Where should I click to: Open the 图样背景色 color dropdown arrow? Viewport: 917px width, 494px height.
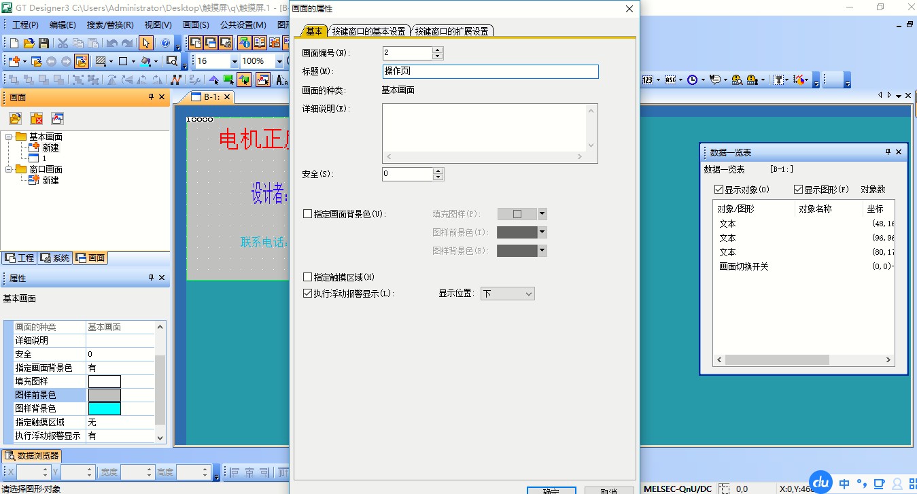[x=542, y=251]
